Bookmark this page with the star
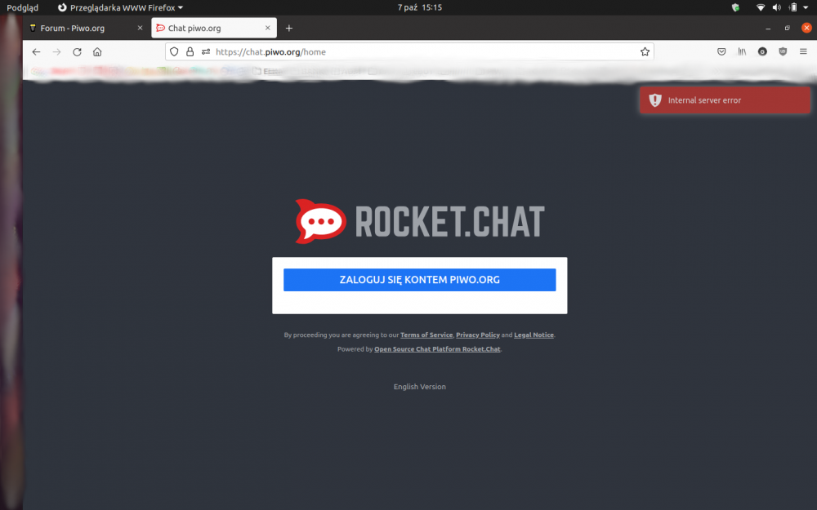Viewport: 817px width, 510px height. click(x=645, y=51)
